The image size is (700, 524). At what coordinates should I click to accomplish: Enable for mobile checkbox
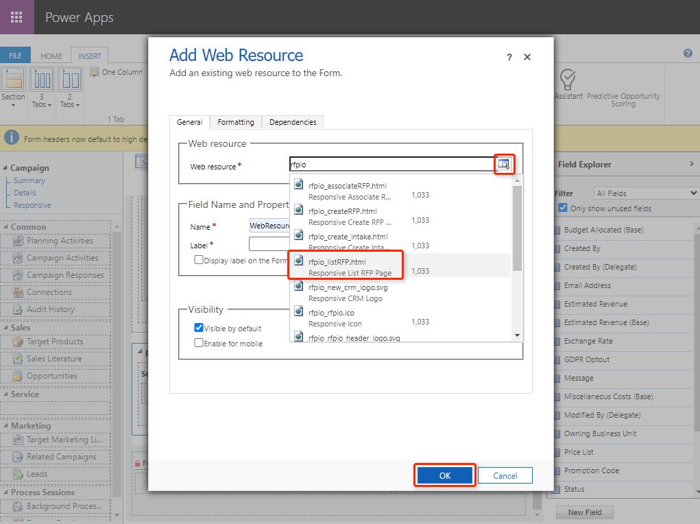click(199, 343)
